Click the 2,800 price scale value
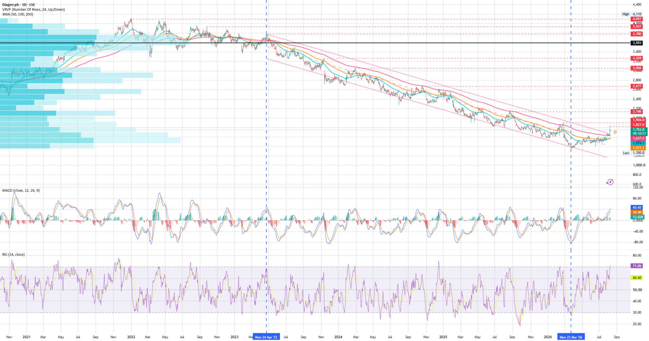Image resolution: width=649 pixels, height=341 pixels. pyautogui.click(x=637, y=80)
